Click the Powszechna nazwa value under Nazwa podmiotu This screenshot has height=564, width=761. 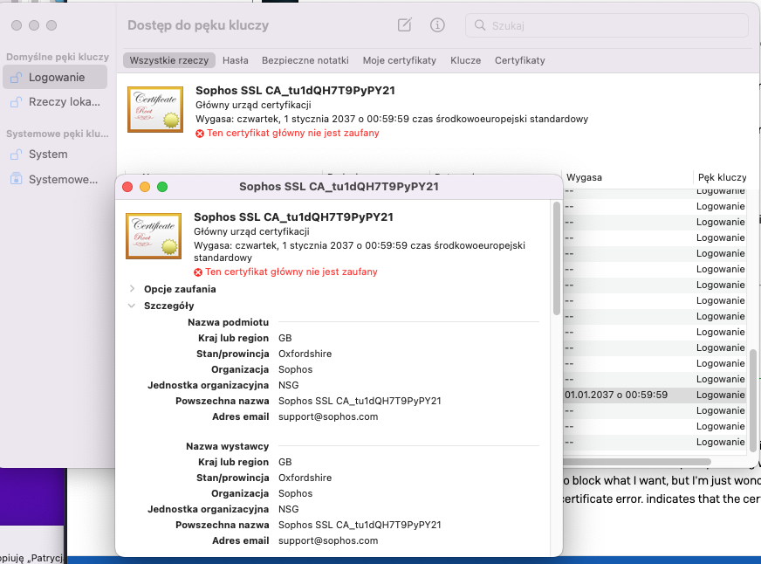[x=360, y=401]
